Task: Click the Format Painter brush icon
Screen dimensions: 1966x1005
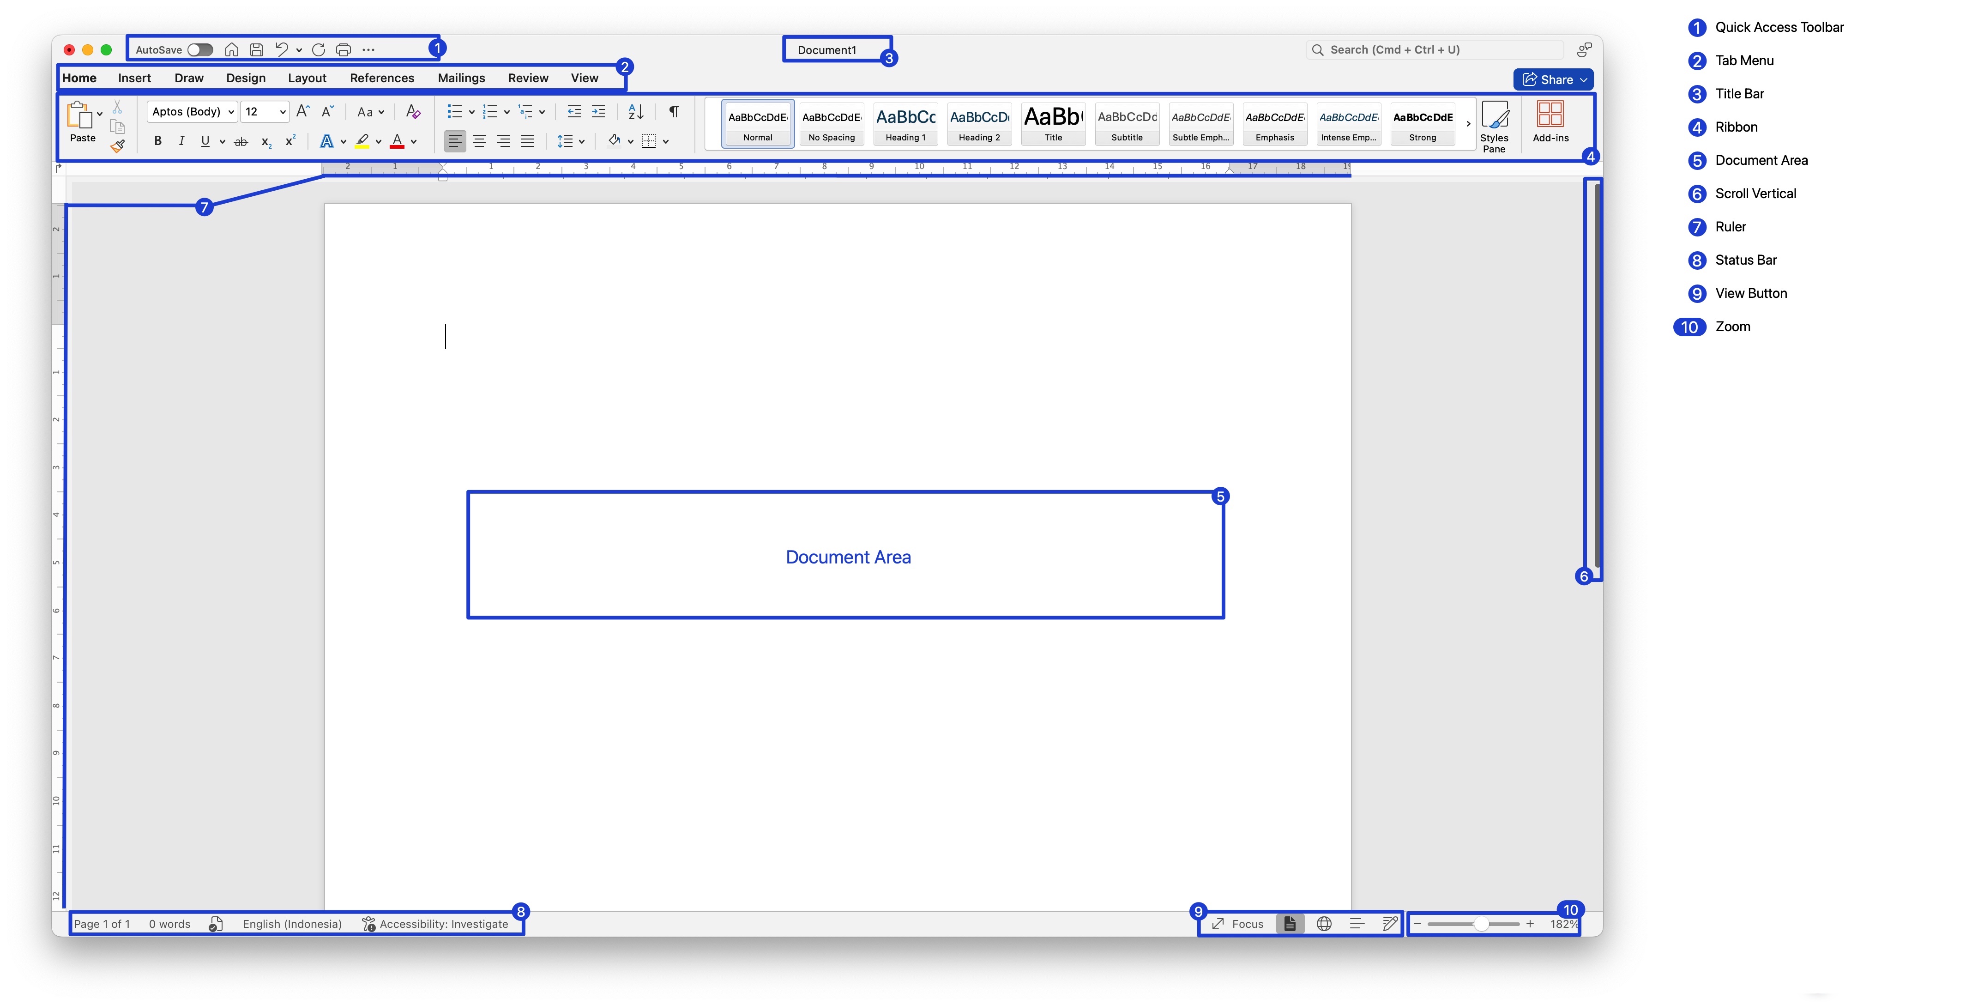Action: point(118,145)
